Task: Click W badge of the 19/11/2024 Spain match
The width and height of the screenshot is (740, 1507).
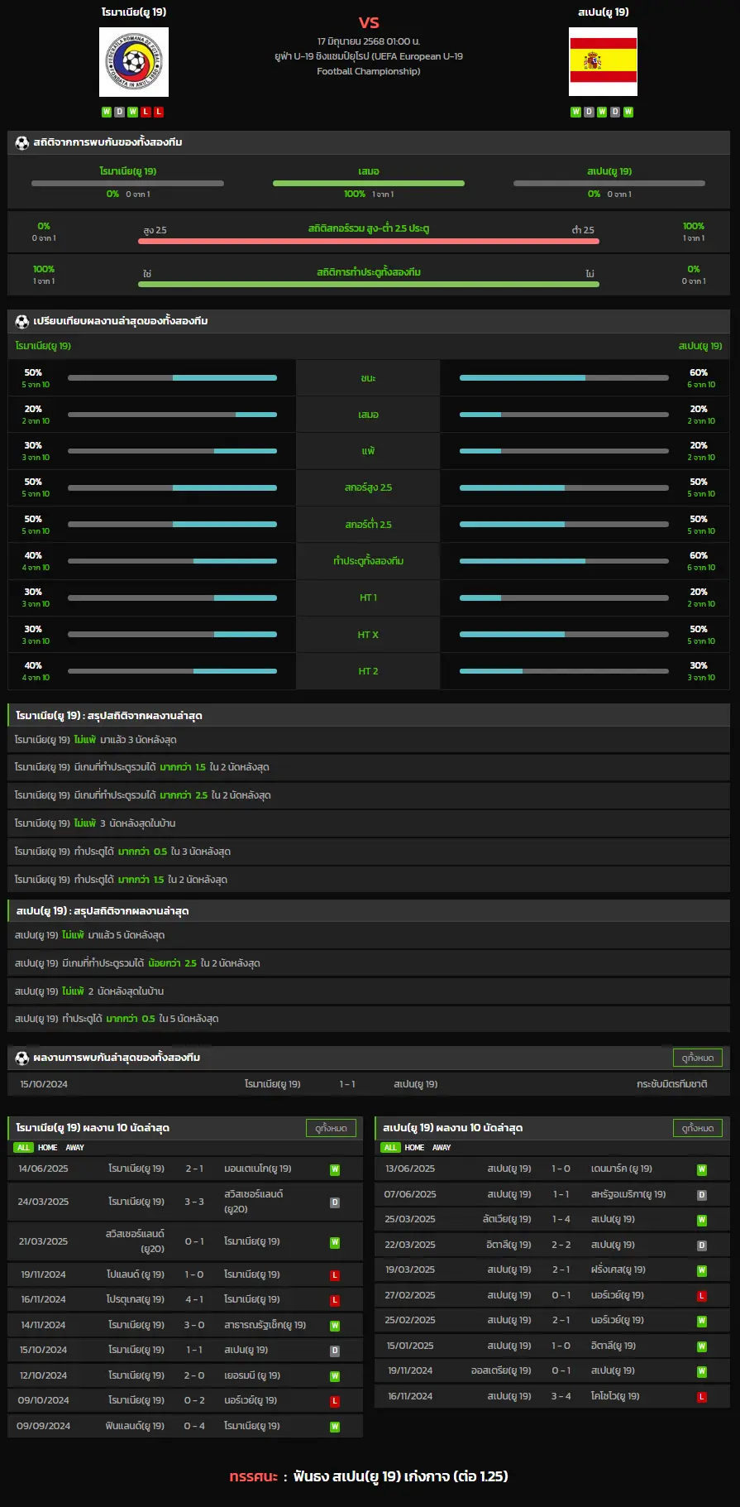Action: 702,1372
